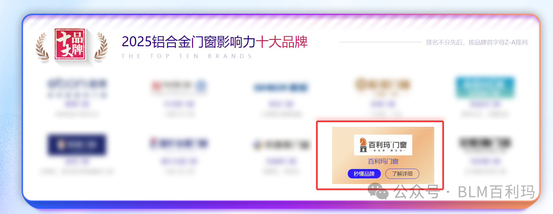
Task: Click the red 十大 characters in the title
Action: click(269, 42)
